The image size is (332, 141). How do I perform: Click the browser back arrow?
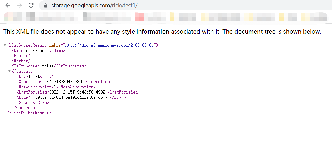point(8,5)
